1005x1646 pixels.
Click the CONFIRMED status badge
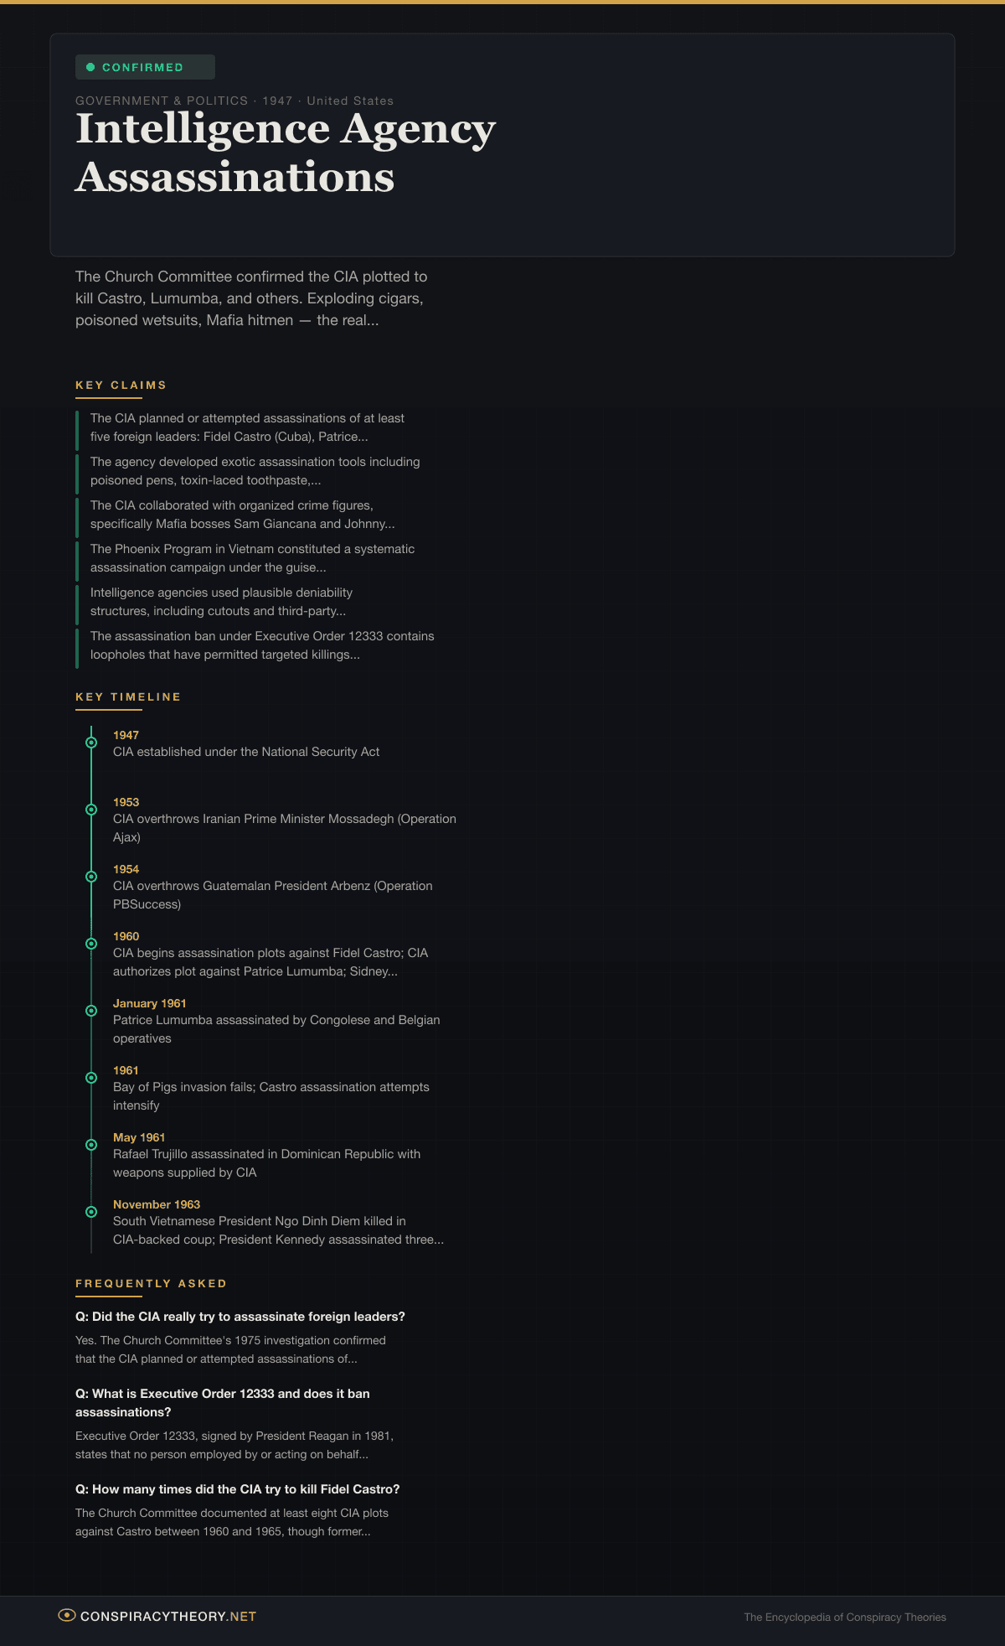[145, 67]
